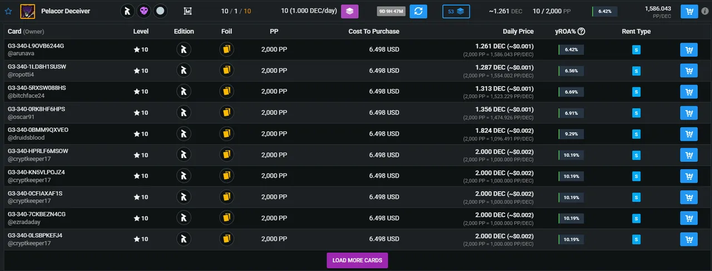Open the 53 cards stack button
This screenshot has width=712, height=271.
[x=456, y=11]
